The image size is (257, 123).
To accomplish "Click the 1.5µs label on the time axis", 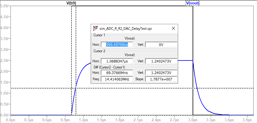I will coord(102,120).
